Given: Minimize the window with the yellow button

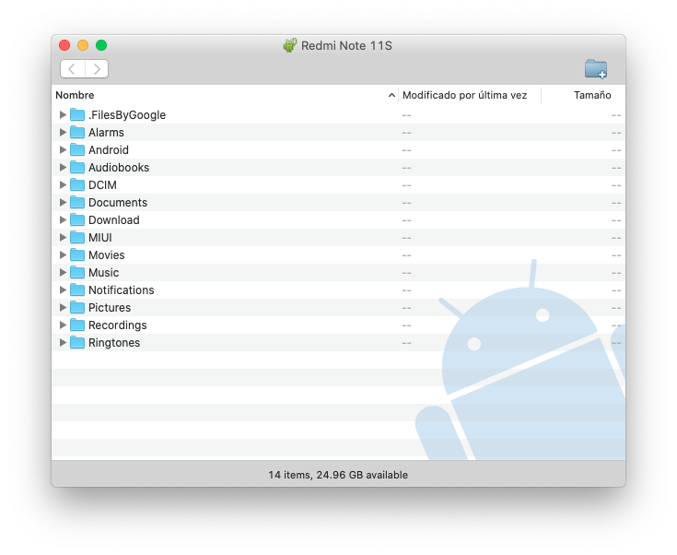Looking at the screenshot, I should [x=83, y=45].
